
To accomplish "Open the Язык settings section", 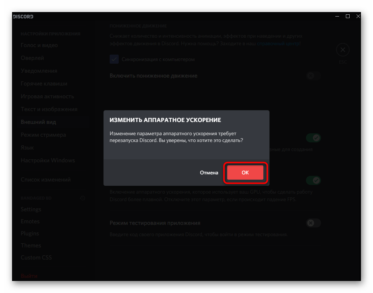I will tap(27, 148).
